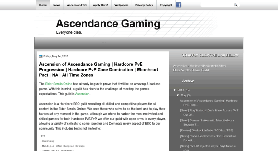Open archive post Ascension of Ascendance Gaming Hardcore PvE
Image resolution: width=278 pixels, height=151 pixels.
click(209, 103)
